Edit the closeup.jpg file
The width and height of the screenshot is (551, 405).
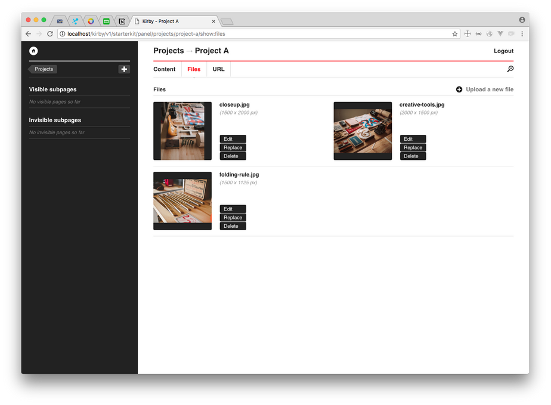pyautogui.click(x=233, y=139)
